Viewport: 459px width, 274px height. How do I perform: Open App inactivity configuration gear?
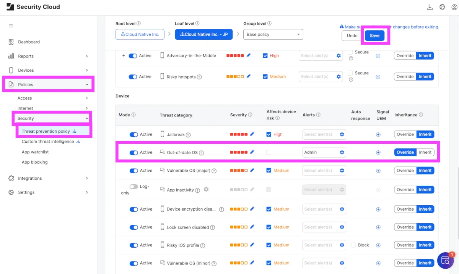(x=206, y=189)
